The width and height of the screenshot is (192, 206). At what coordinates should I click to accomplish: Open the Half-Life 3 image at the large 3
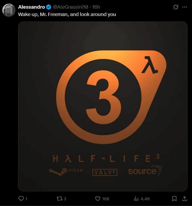(x=104, y=97)
